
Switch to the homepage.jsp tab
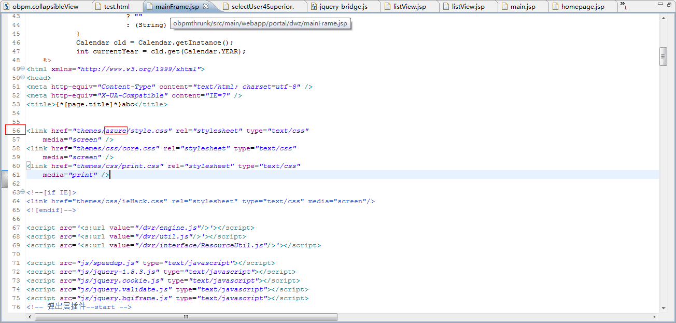(x=583, y=7)
